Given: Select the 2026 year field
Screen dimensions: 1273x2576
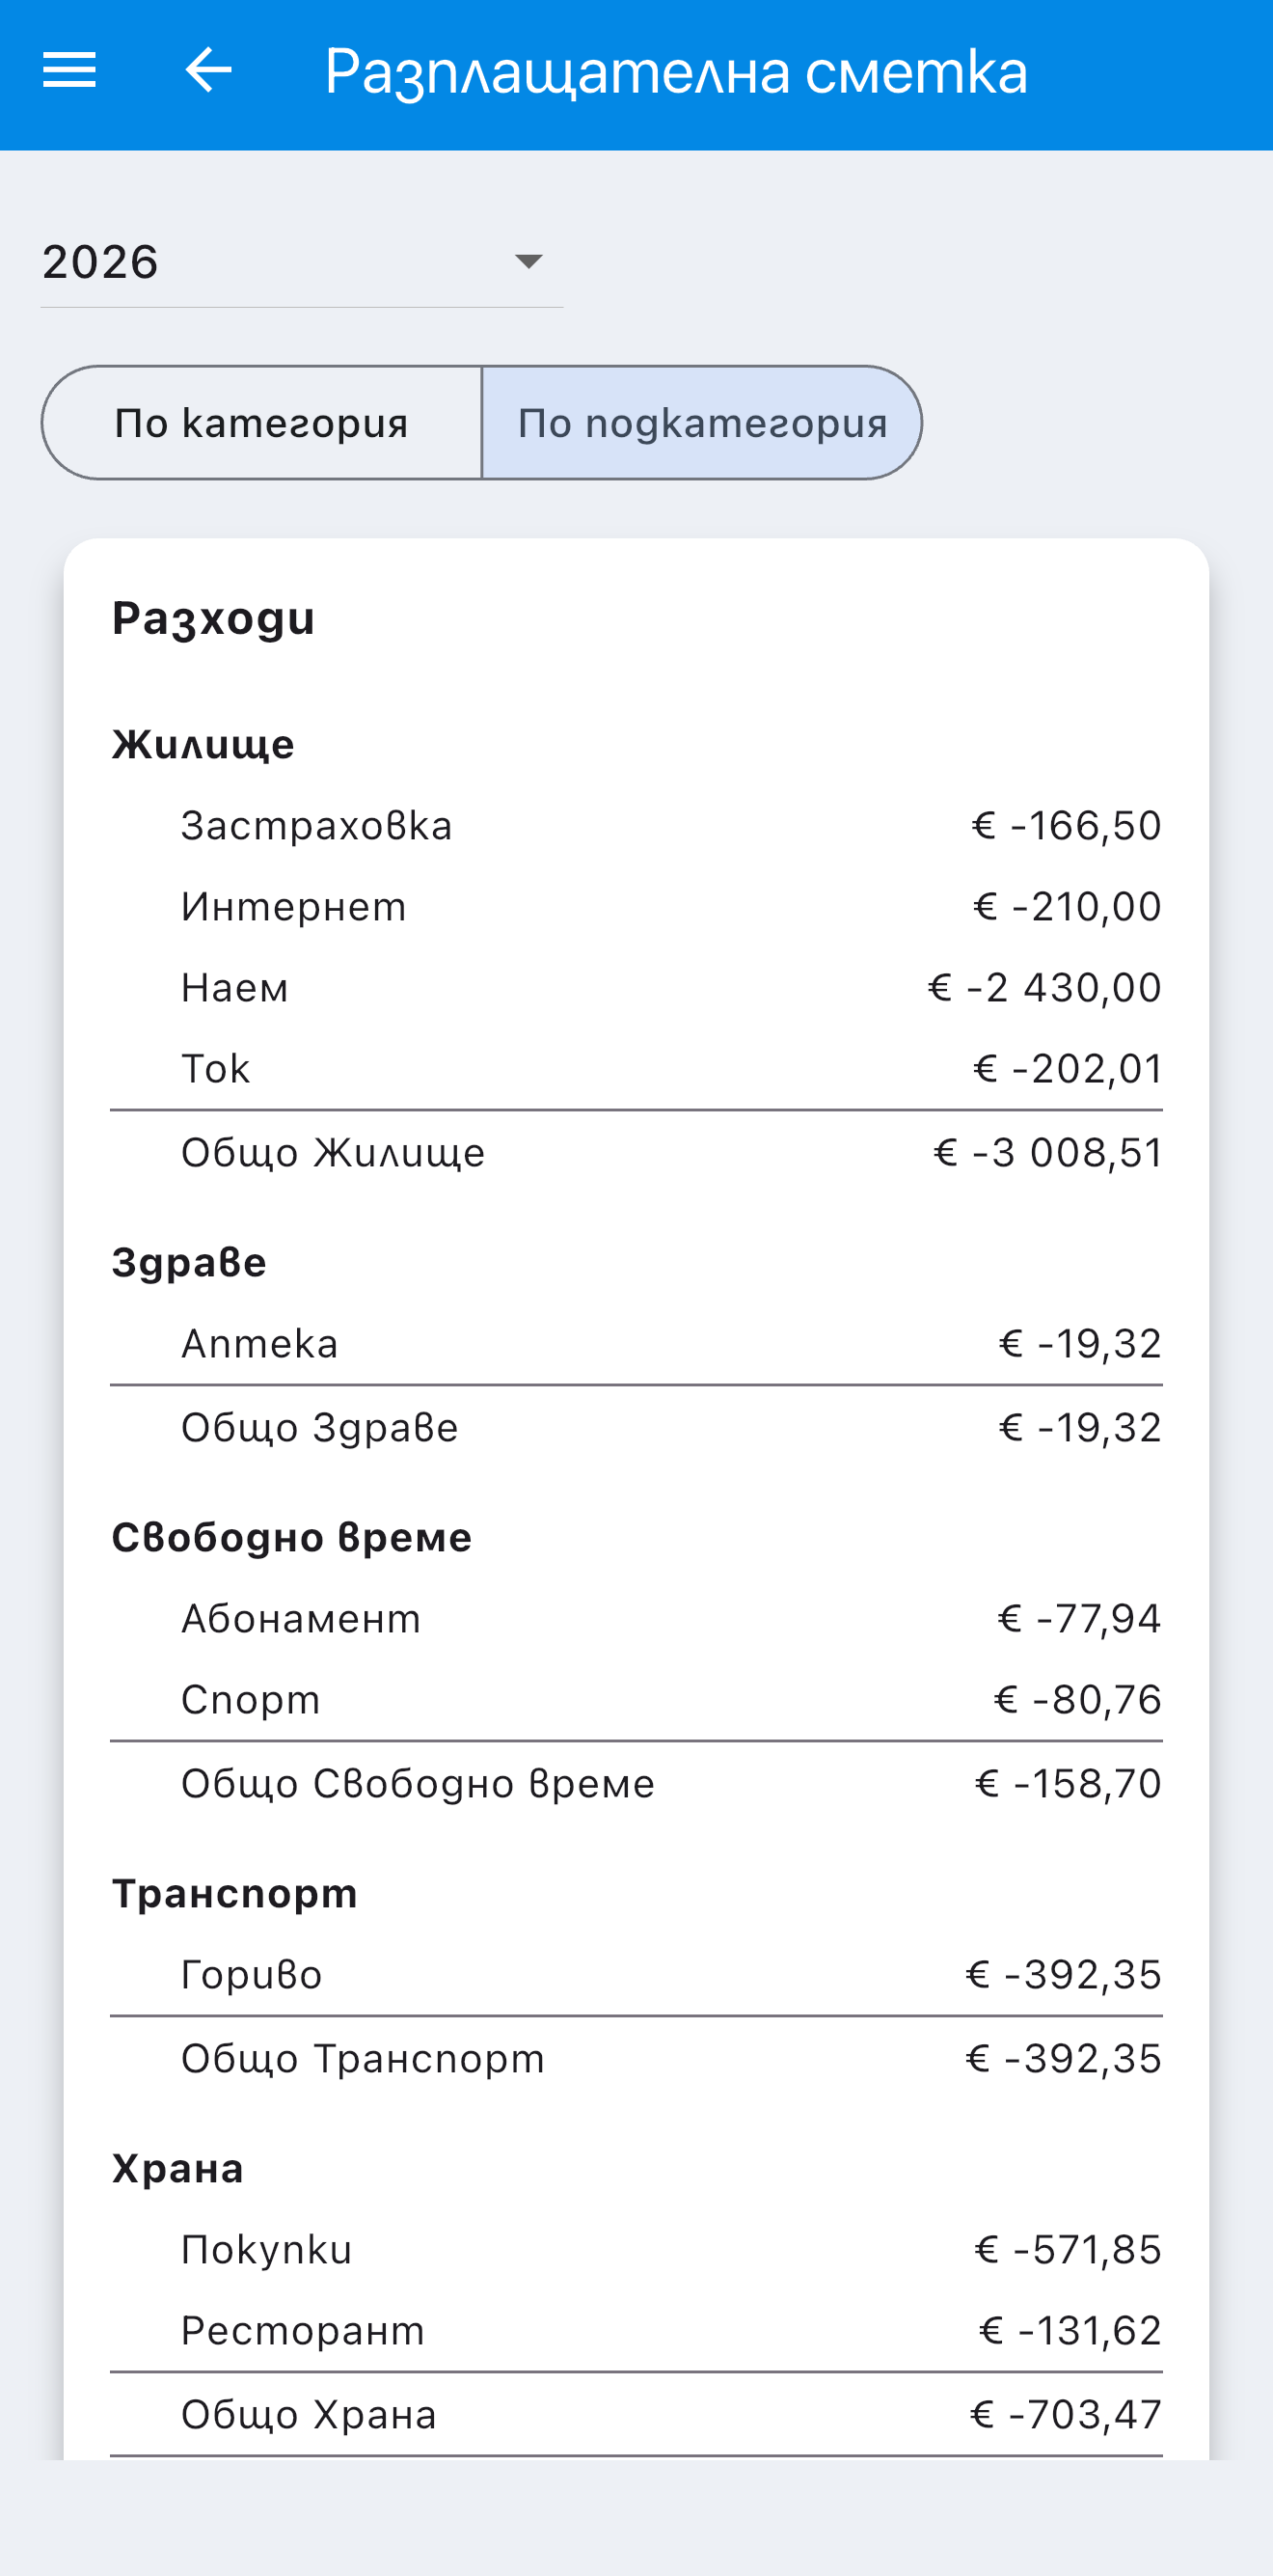Looking at the screenshot, I should [302, 262].
